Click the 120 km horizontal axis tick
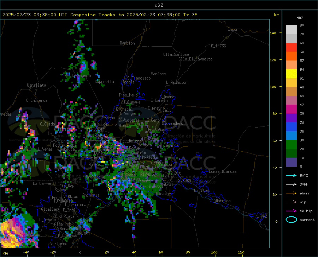Screen dimensions: 318x257 (241, 252)
